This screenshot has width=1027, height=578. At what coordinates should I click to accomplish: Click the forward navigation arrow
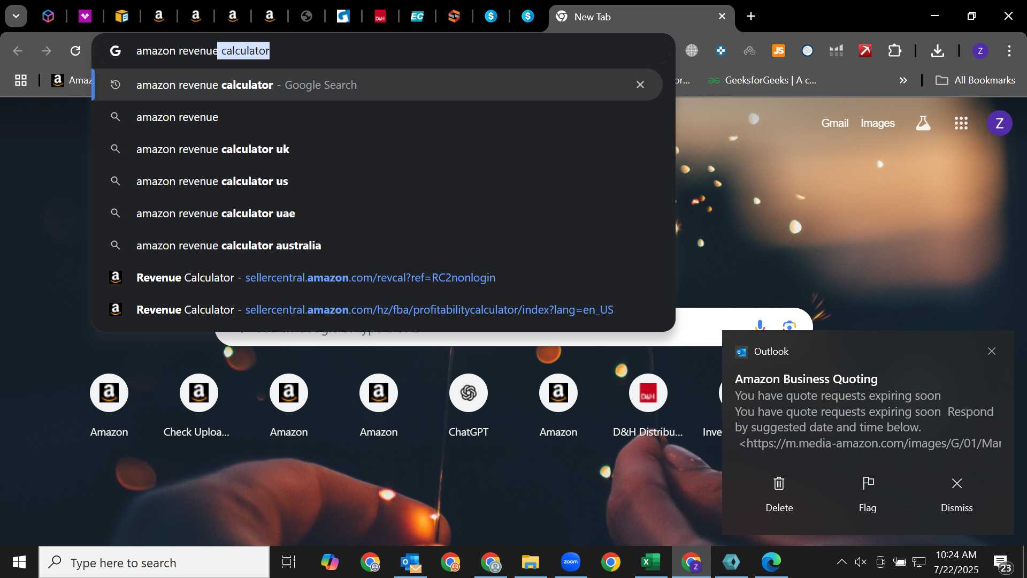47,51
